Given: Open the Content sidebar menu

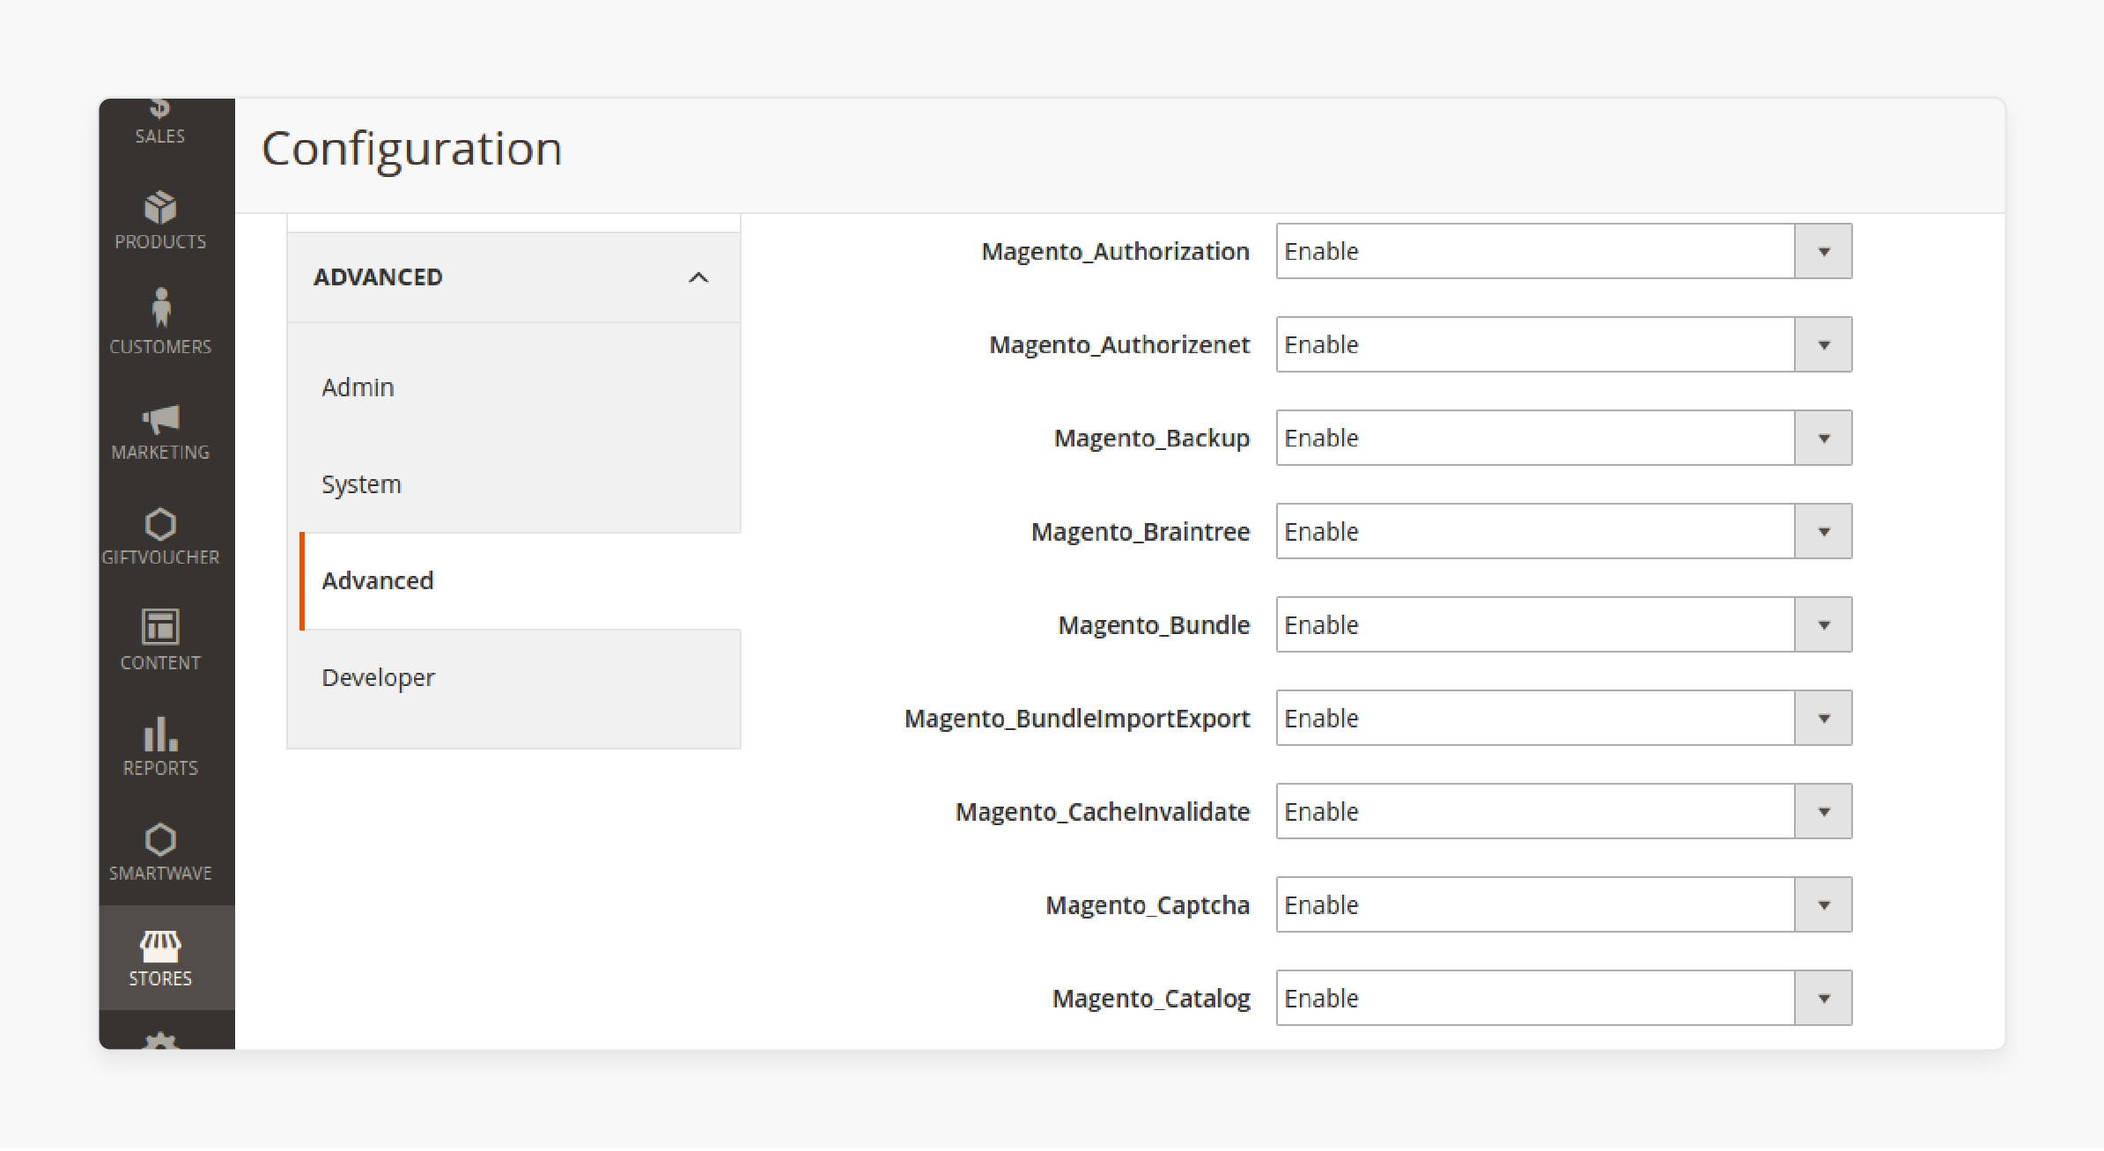Looking at the screenshot, I should pos(160,642).
